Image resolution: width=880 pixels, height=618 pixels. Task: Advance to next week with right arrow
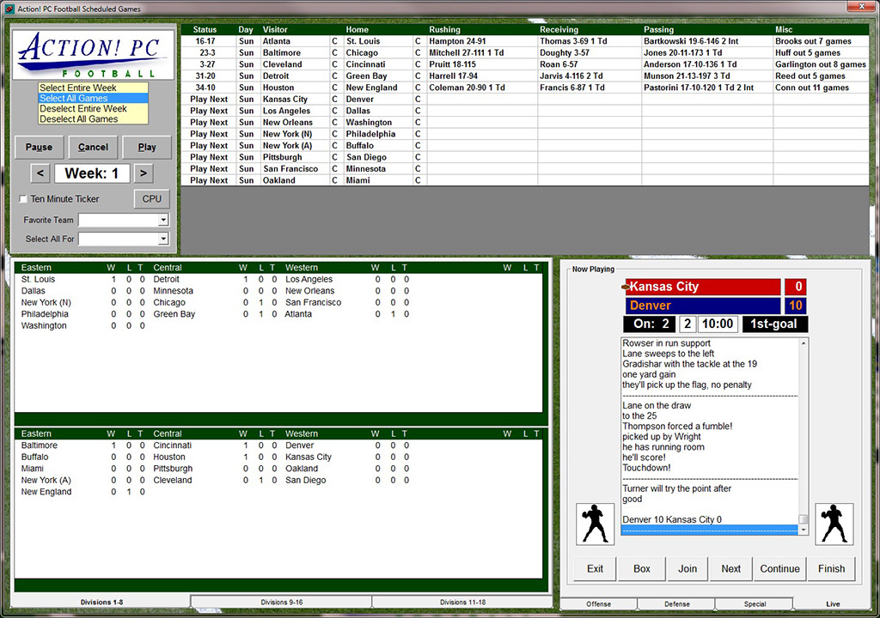[144, 173]
